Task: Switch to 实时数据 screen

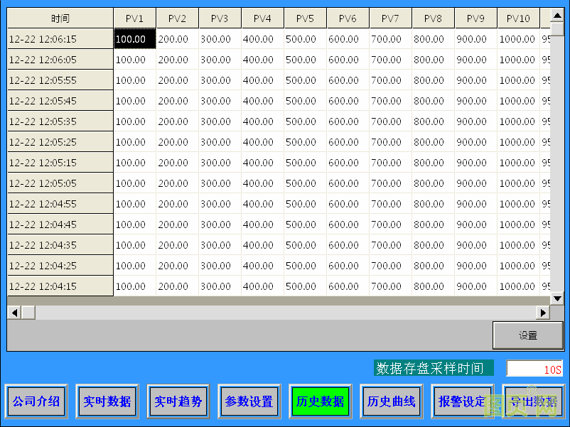Action: 107,401
